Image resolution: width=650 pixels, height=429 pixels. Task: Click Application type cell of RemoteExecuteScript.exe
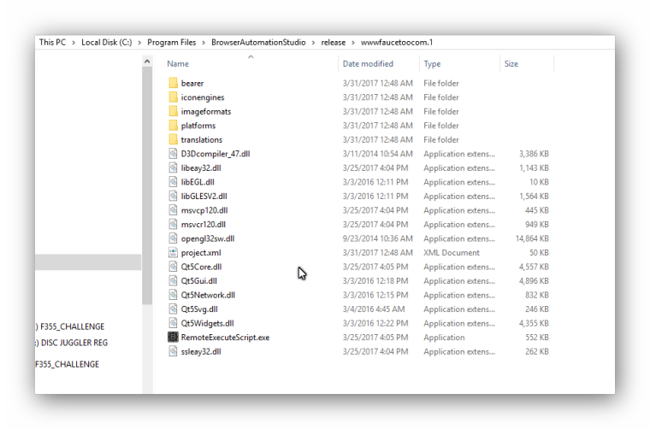click(x=444, y=338)
